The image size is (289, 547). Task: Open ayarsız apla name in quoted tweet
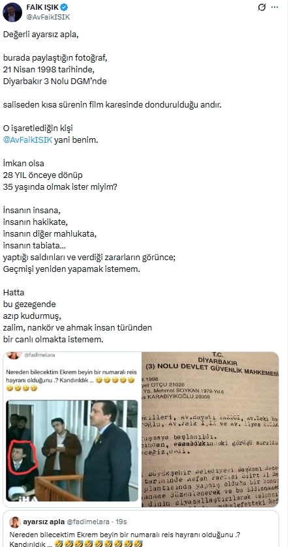(44, 522)
